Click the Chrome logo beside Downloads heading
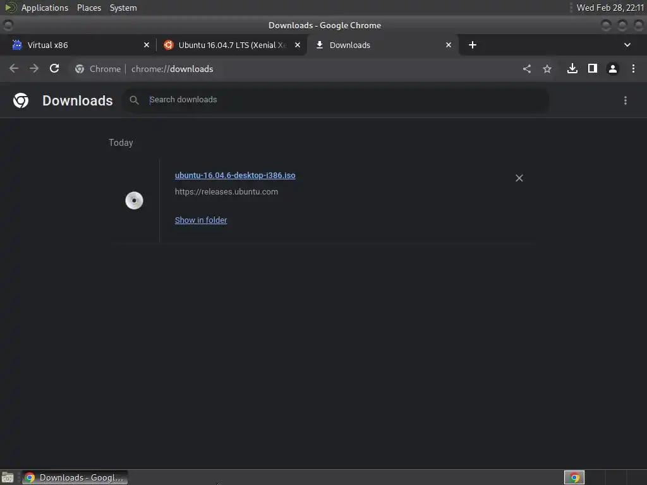This screenshot has width=647, height=485. point(21,100)
